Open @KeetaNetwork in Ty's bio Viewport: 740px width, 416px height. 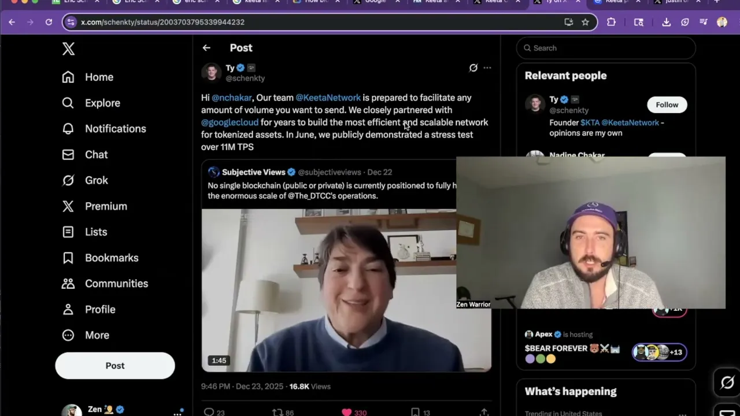[630, 122]
